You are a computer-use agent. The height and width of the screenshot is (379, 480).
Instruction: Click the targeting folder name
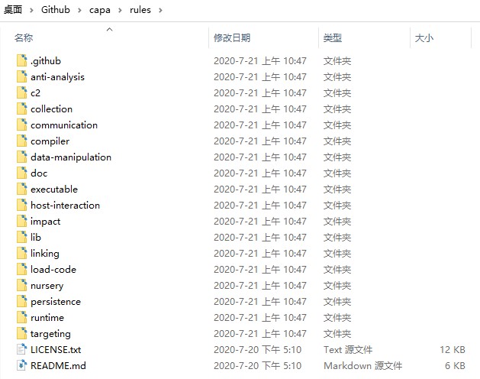point(50,334)
